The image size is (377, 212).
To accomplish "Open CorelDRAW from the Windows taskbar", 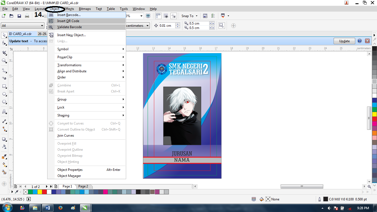I will 85,208.
